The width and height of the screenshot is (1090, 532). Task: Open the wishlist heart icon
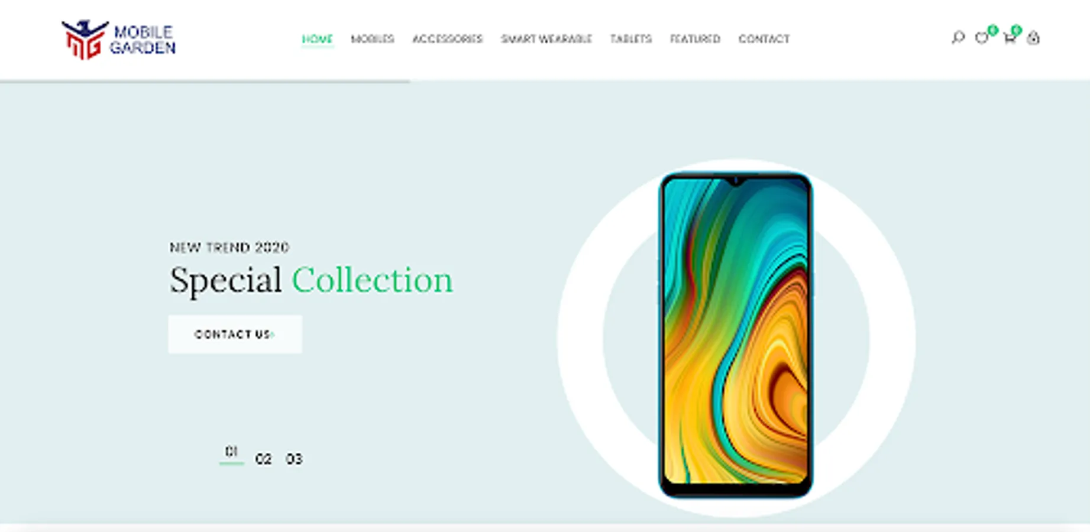pyautogui.click(x=982, y=38)
